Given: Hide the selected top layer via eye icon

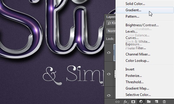Looking at the screenshot, I should click(109, 53).
